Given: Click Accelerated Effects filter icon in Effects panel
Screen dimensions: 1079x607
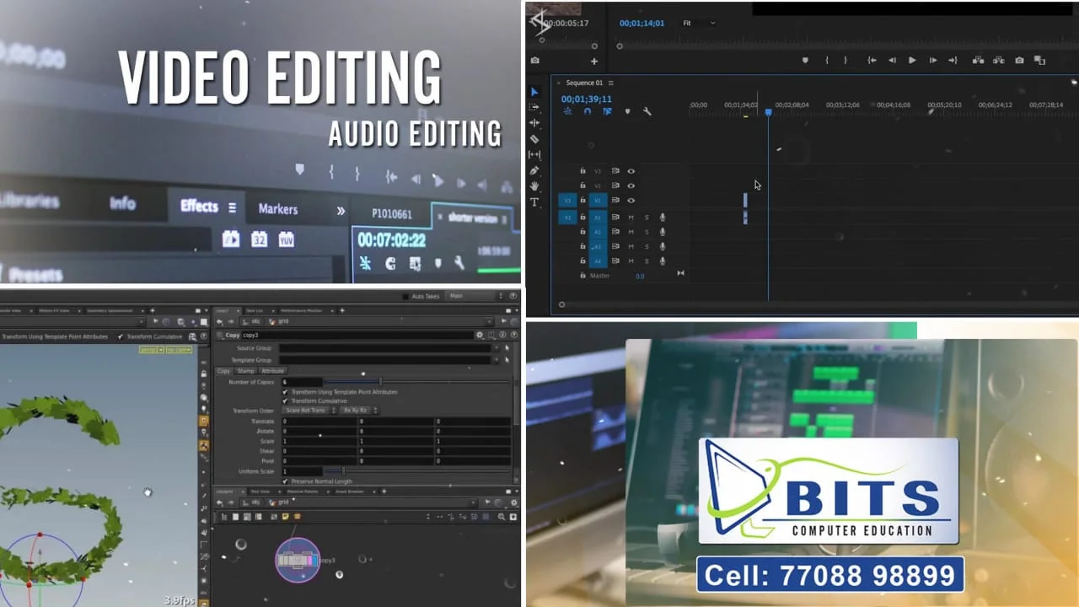Looking at the screenshot, I should [x=230, y=239].
